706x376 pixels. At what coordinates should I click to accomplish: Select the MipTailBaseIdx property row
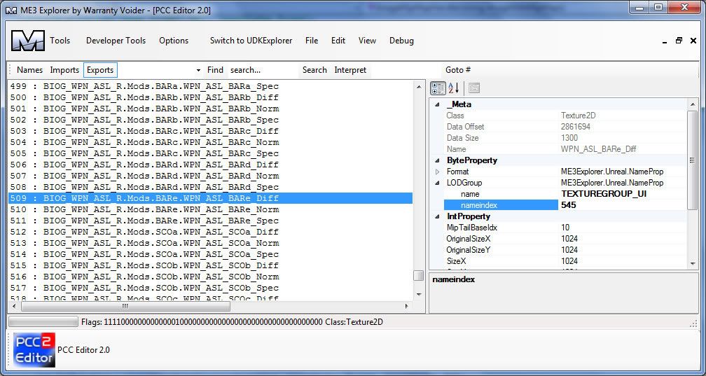point(565,228)
